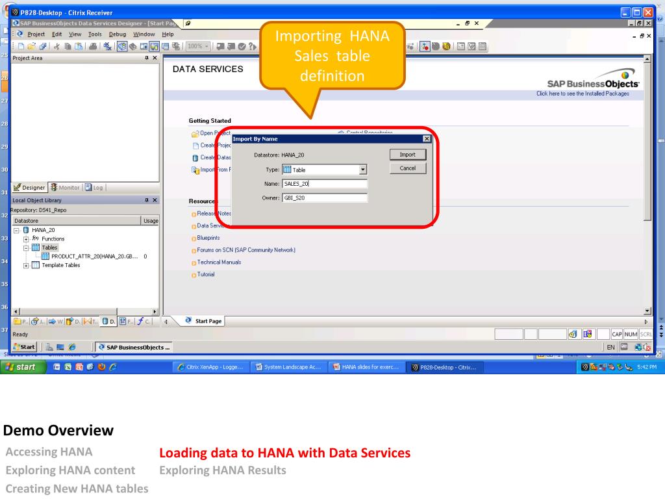Collapse the Tables node
This screenshot has width=665, height=499.
point(26,248)
